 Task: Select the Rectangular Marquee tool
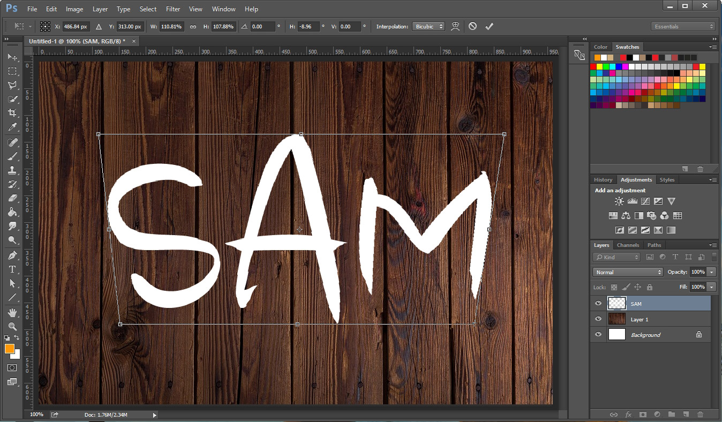pyautogui.click(x=12, y=71)
